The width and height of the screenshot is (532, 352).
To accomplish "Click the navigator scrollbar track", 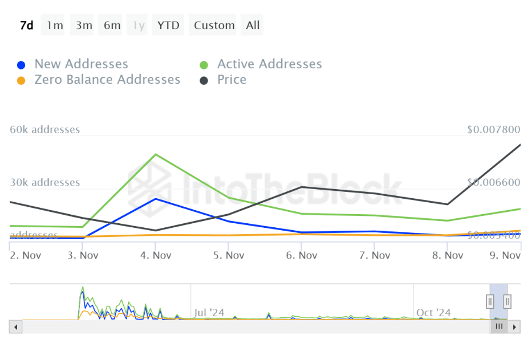I will click(x=256, y=327).
